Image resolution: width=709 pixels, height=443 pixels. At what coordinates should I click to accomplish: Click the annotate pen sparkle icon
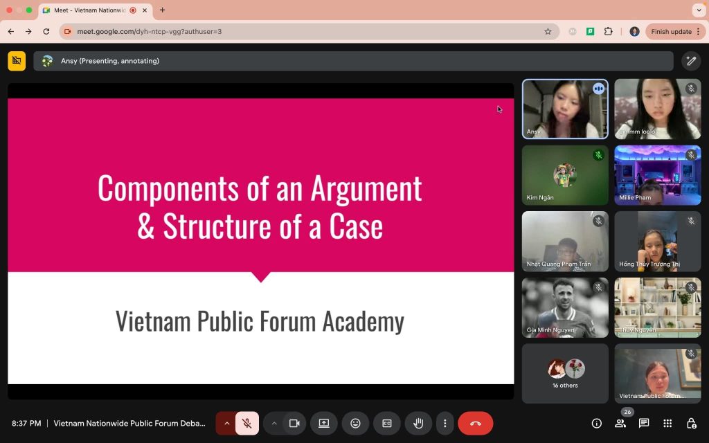coord(691,61)
